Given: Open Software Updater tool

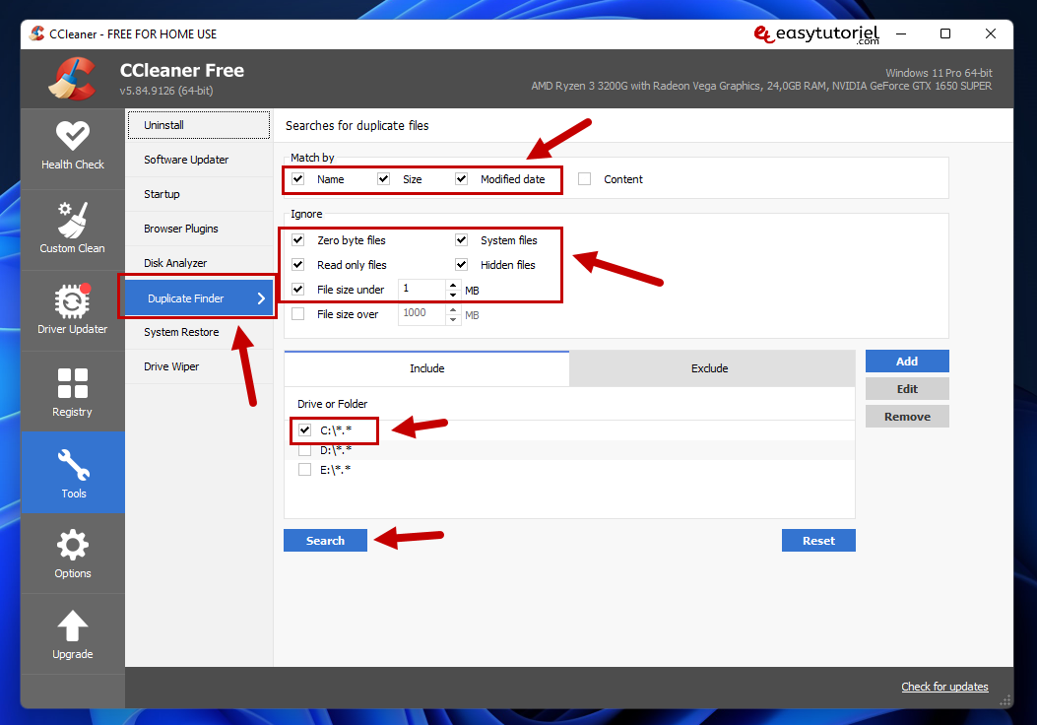Looking at the screenshot, I should coord(198,160).
